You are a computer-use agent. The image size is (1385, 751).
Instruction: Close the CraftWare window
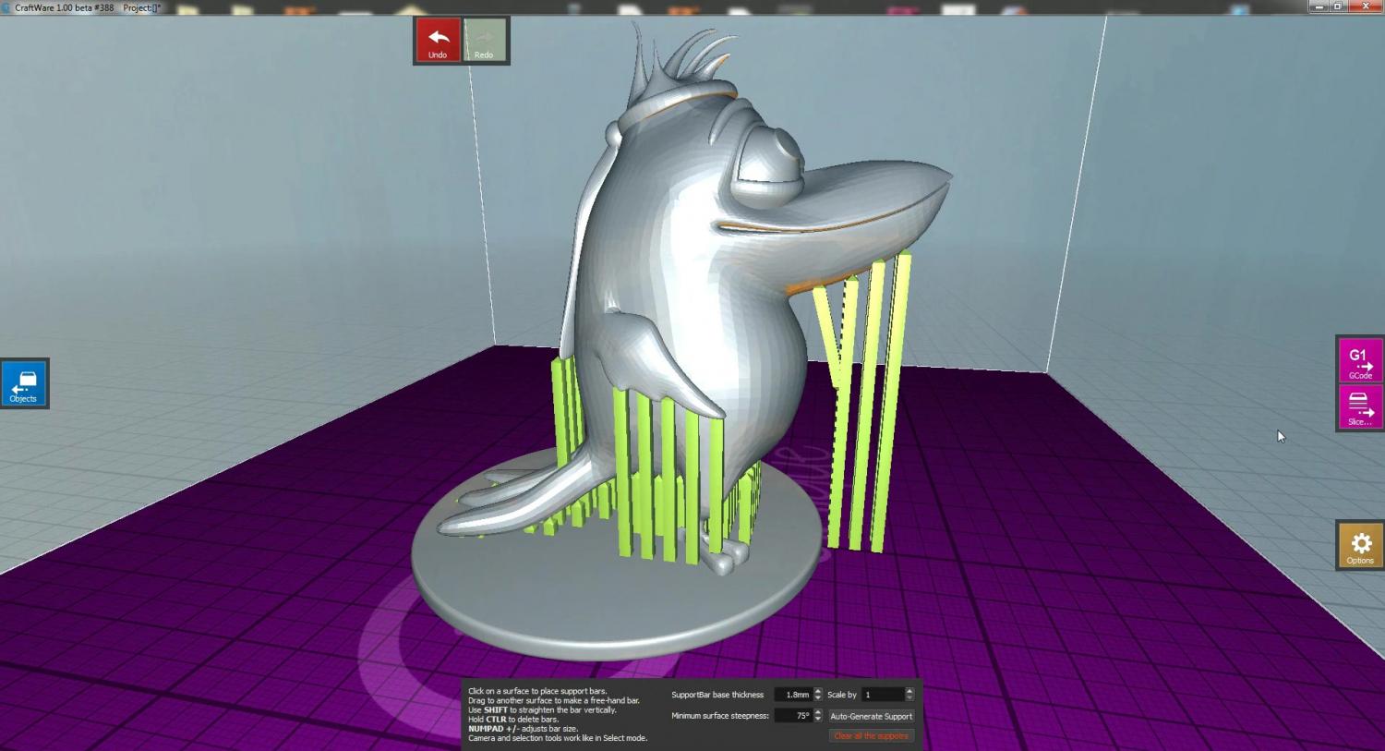pos(1364,6)
